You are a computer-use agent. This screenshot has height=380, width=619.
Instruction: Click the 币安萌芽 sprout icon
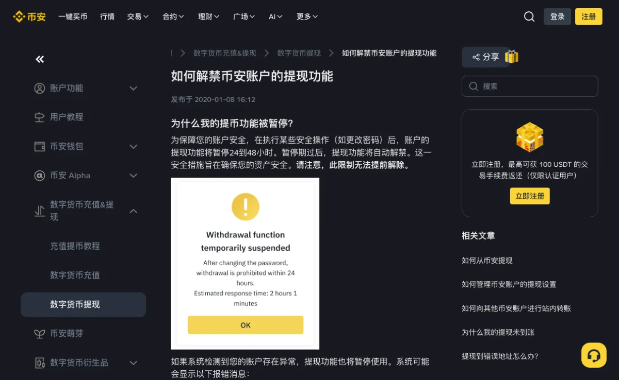click(x=40, y=334)
